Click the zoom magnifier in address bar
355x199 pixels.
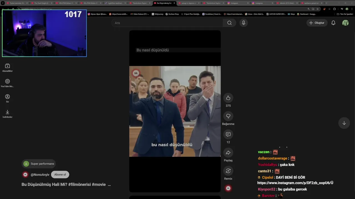pyautogui.click(x=308, y=9)
